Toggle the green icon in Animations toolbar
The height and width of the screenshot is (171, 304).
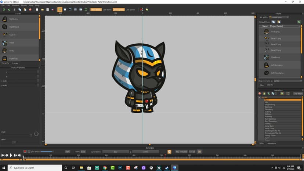(282, 94)
